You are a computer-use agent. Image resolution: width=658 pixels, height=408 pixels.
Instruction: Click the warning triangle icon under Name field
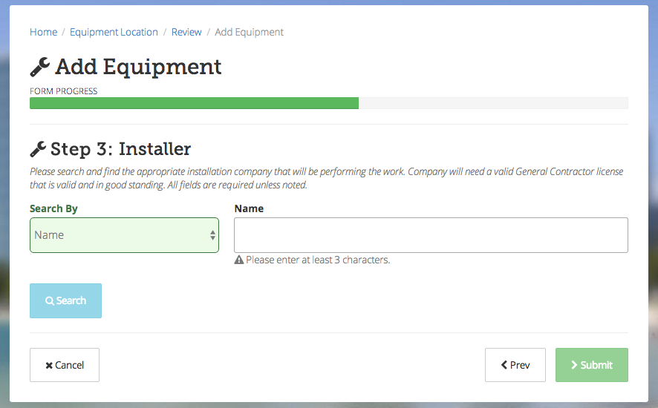point(239,260)
